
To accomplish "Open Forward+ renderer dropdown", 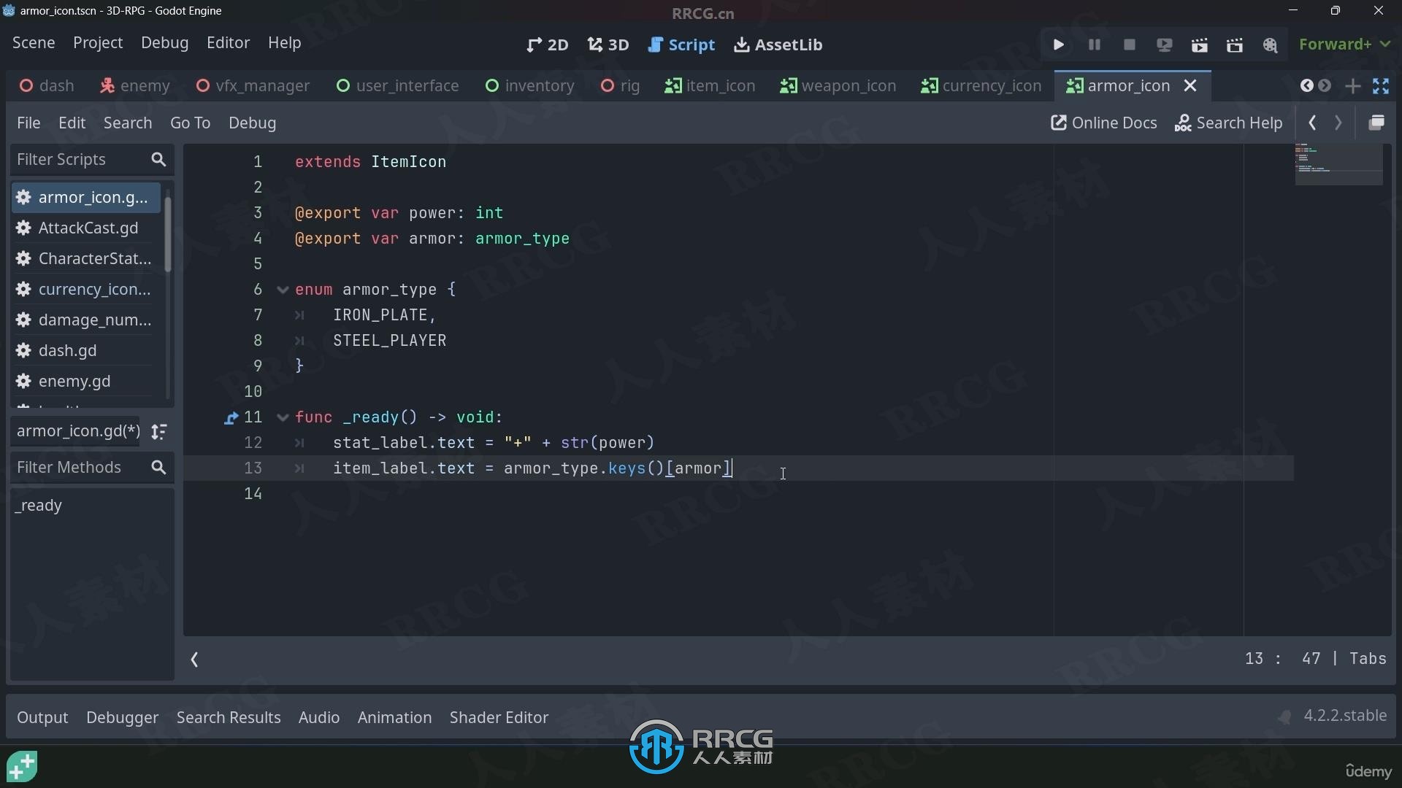I will tap(1344, 44).
